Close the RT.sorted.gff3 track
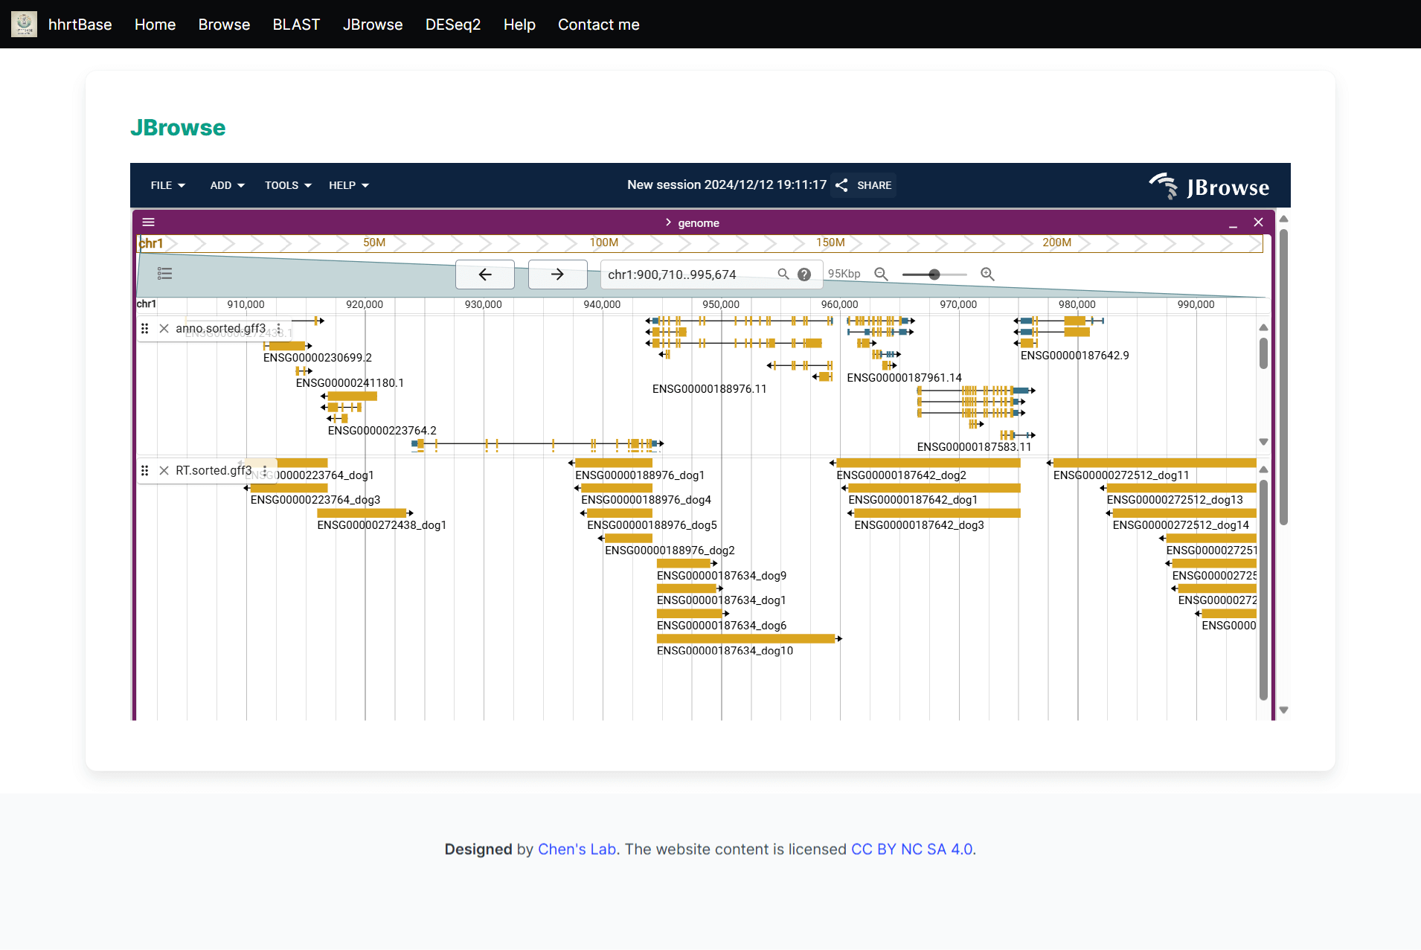This screenshot has height=950, width=1421. [164, 470]
